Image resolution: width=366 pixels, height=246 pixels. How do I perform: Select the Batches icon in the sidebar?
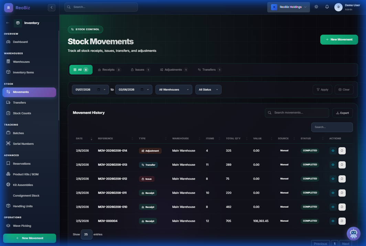click(x=8, y=133)
